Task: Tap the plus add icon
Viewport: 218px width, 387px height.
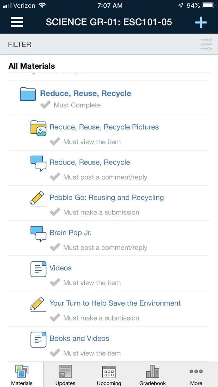Action: coord(201,22)
